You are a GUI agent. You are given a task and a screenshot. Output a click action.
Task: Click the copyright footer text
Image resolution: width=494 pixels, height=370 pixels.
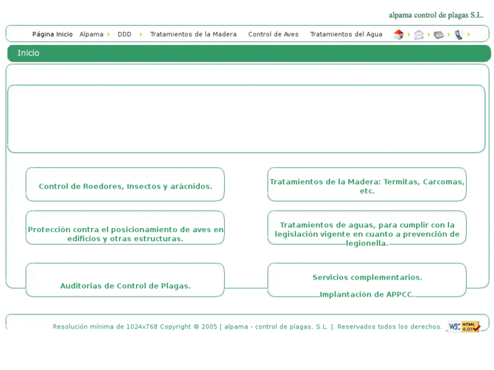click(247, 327)
